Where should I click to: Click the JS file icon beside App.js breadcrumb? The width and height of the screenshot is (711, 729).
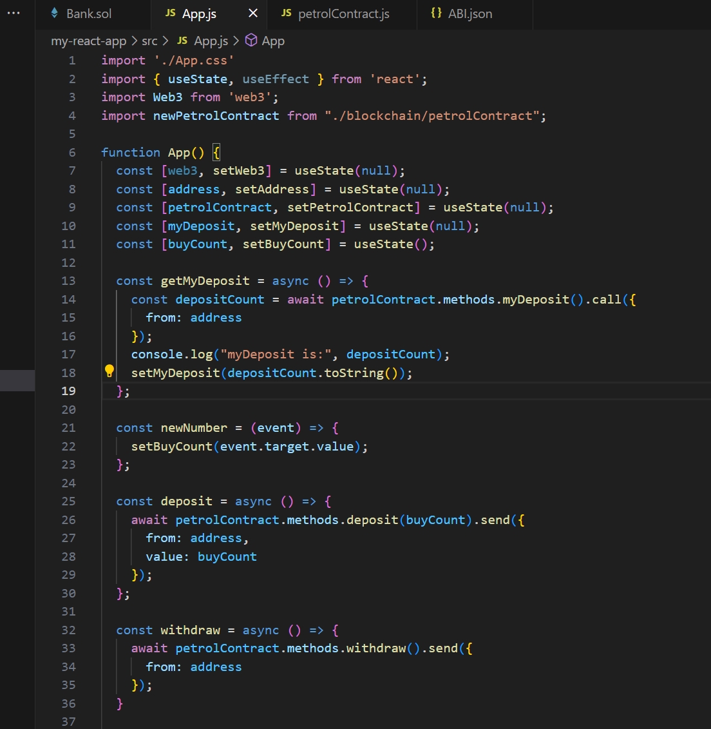coord(182,40)
